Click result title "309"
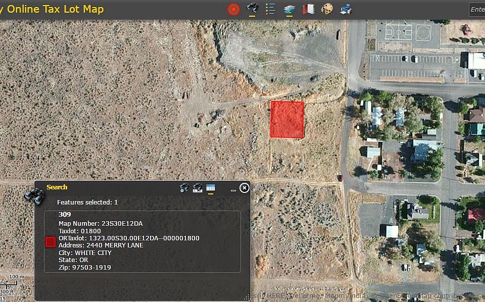 [x=65, y=214]
